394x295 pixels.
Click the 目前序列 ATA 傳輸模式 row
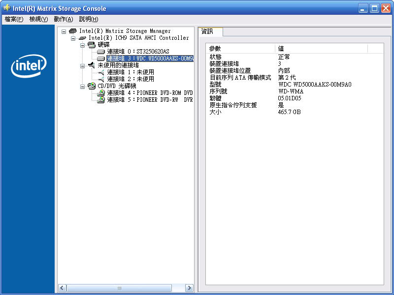295,78
